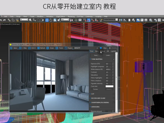Click the Region render icon

pos(65,48)
